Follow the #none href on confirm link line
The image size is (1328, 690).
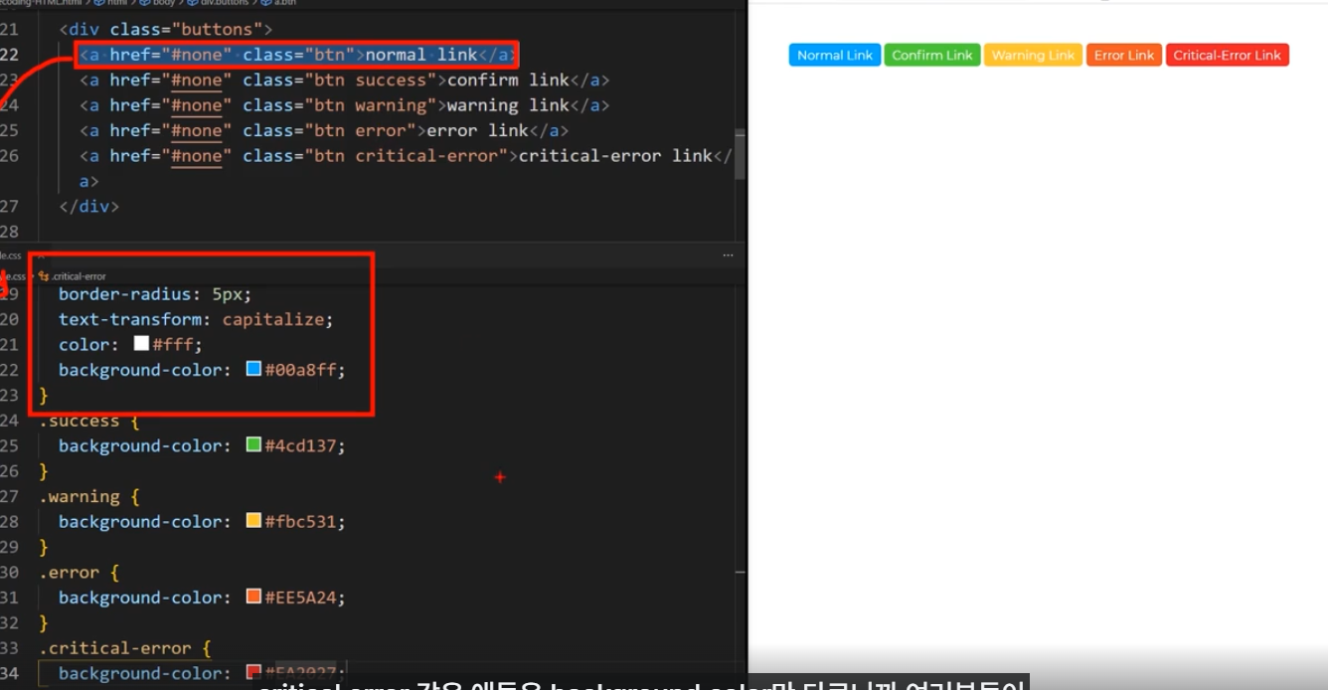pos(197,80)
